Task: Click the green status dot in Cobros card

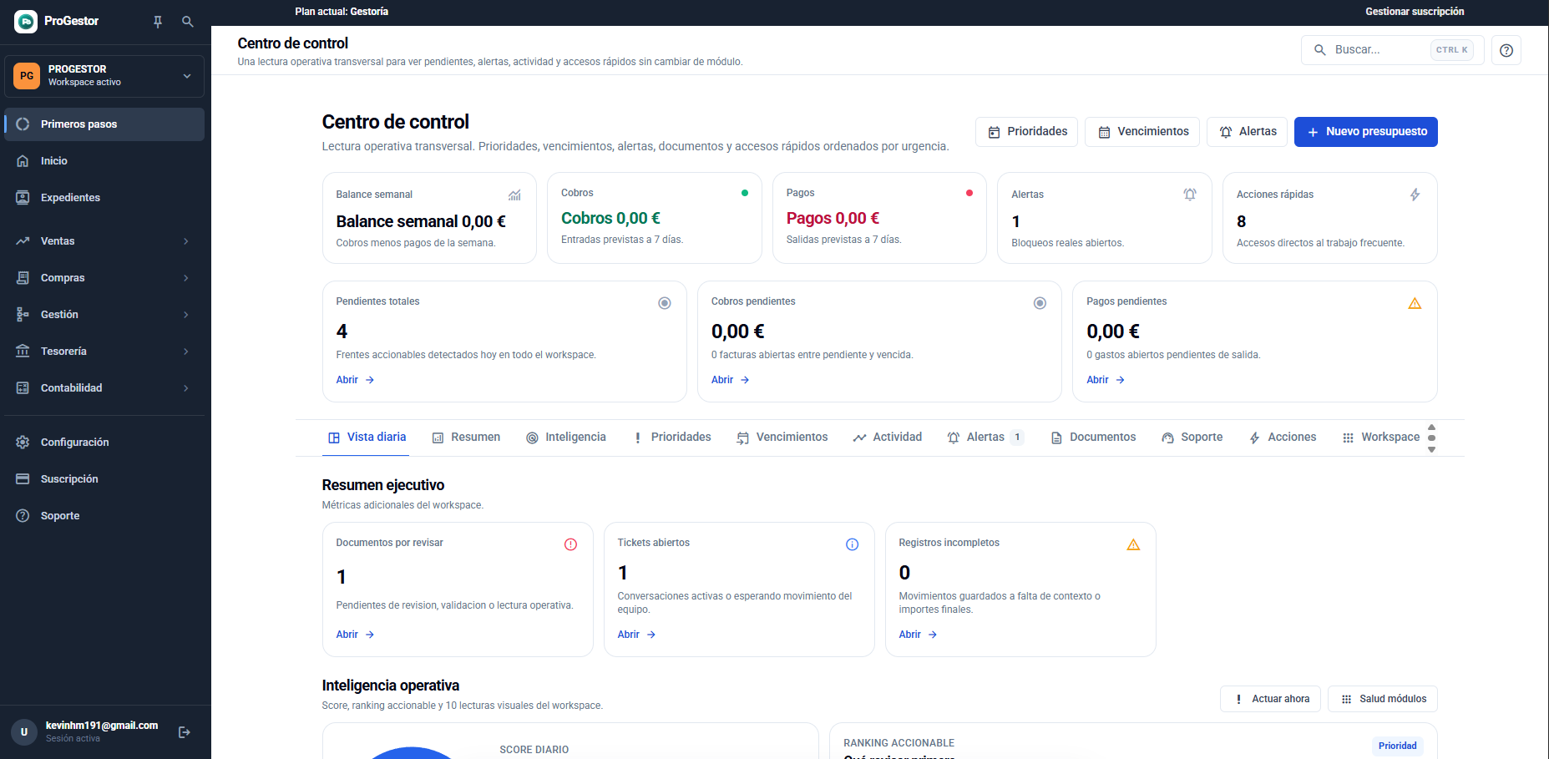Action: [745, 193]
